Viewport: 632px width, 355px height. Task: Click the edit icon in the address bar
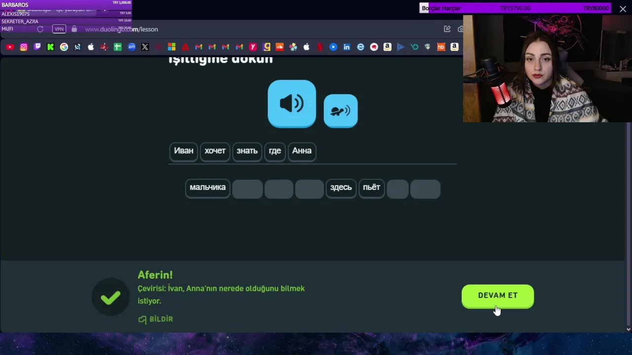pyautogui.click(x=447, y=29)
